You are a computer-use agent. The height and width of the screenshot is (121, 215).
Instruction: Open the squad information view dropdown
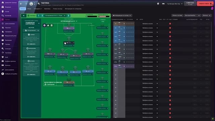pyautogui.click(x=122, y=15)
